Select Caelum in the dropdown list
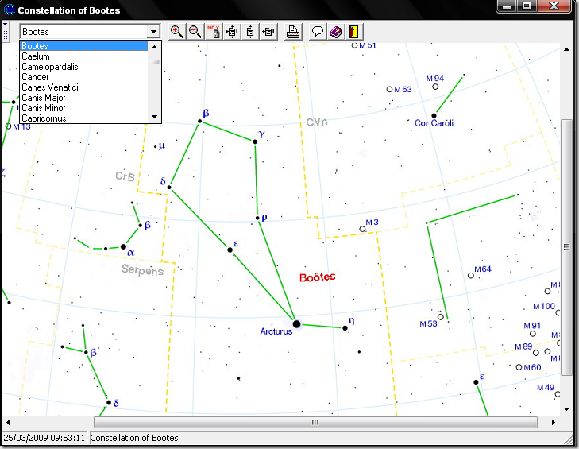Screen dimensions: 579x449 tap(84, 56)
